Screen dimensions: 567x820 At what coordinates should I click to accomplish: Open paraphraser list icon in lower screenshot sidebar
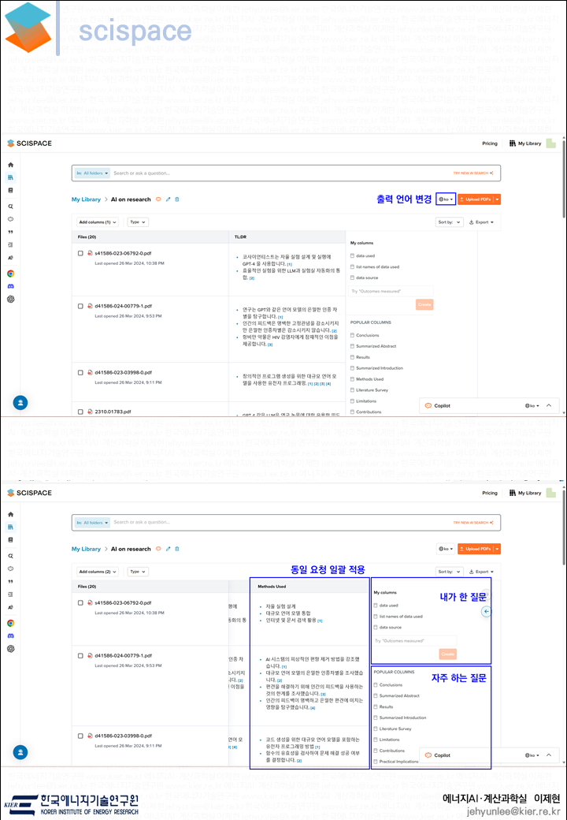(10, 594)
